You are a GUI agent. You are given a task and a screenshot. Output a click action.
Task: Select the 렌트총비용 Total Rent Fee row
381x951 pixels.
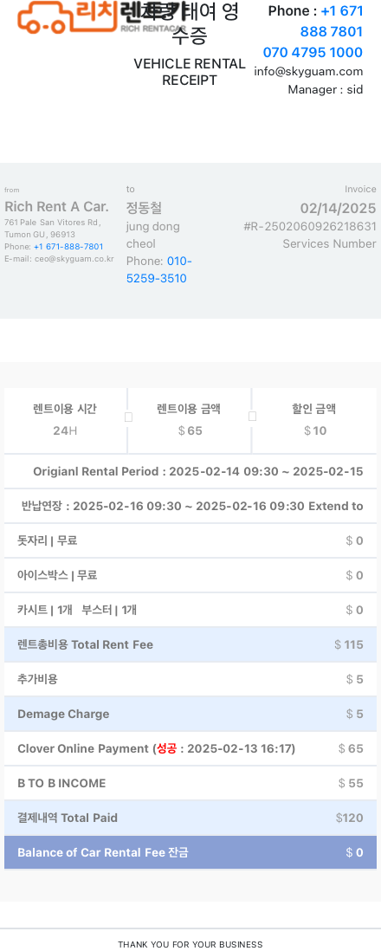coord(190,644)
